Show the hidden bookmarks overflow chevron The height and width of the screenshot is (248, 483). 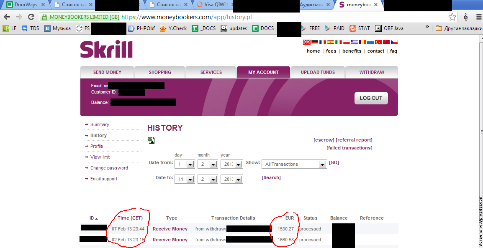pos(427,28)
